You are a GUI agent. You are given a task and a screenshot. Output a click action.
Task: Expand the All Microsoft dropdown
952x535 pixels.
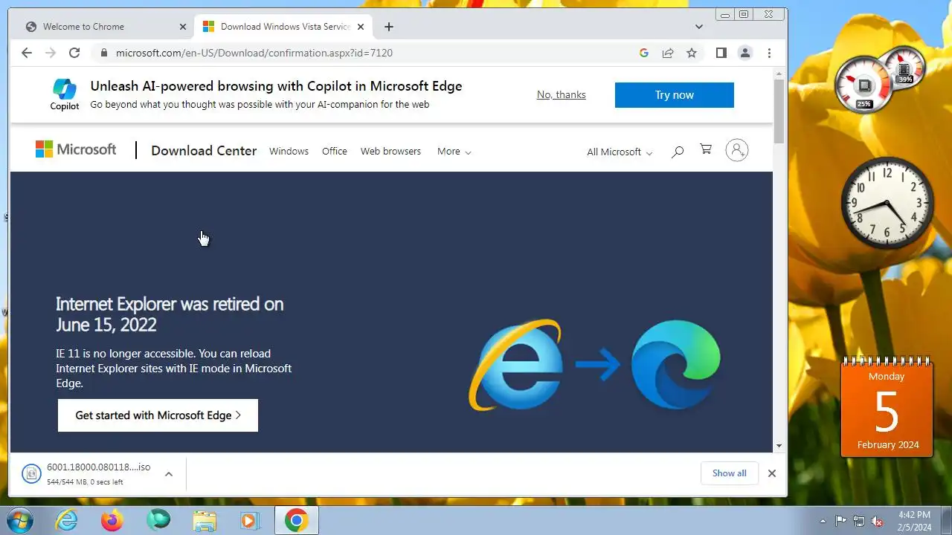pos(620,152)
